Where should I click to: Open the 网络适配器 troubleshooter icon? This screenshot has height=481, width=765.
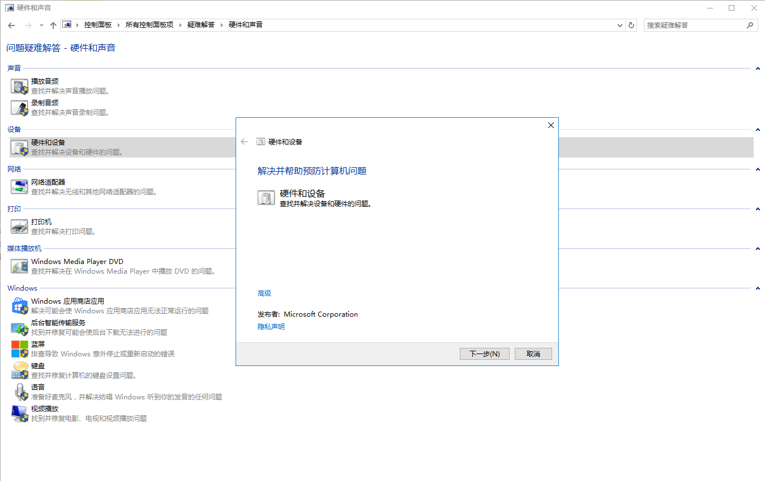pyautogui.click(x=19, y=187)
